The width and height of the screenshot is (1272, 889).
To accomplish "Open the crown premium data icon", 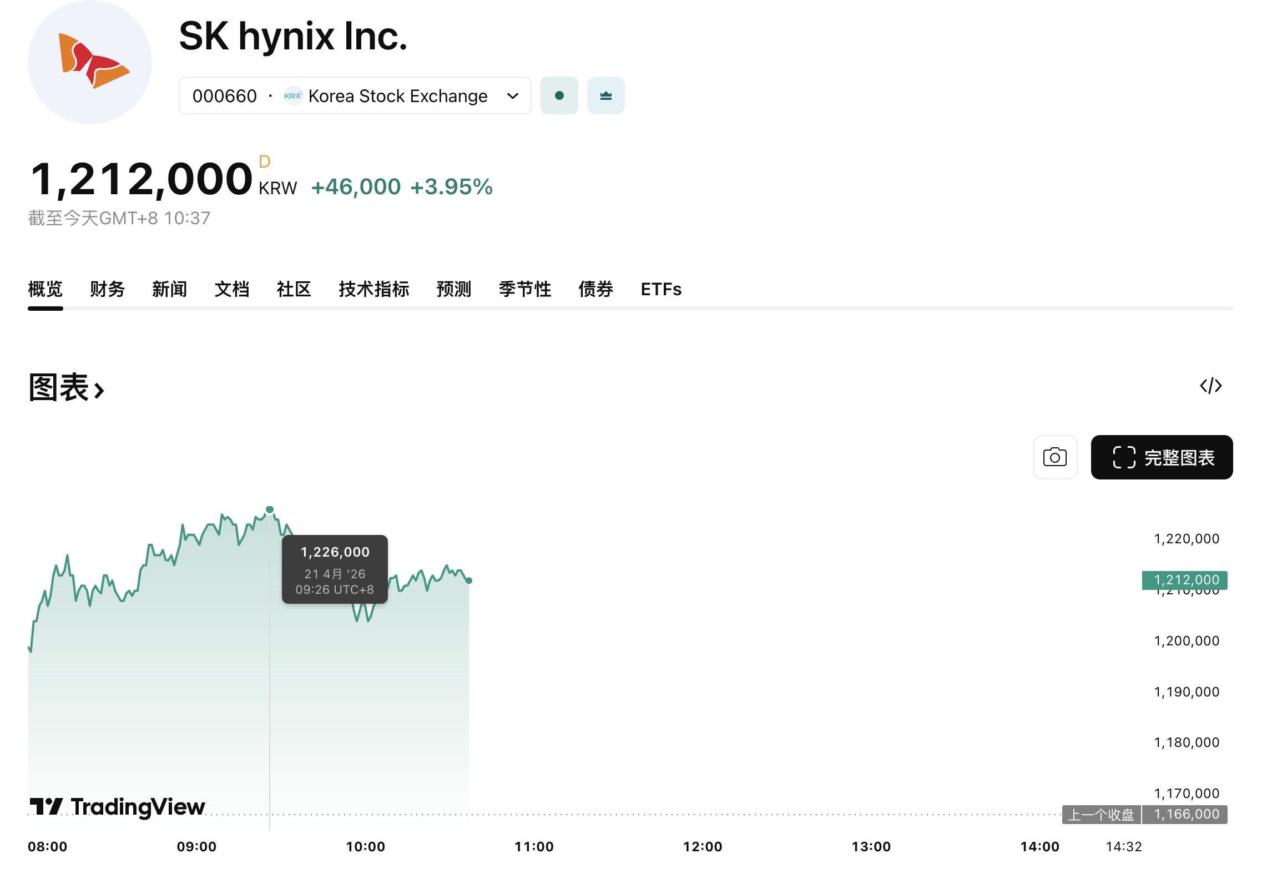I will pos(605,95).
